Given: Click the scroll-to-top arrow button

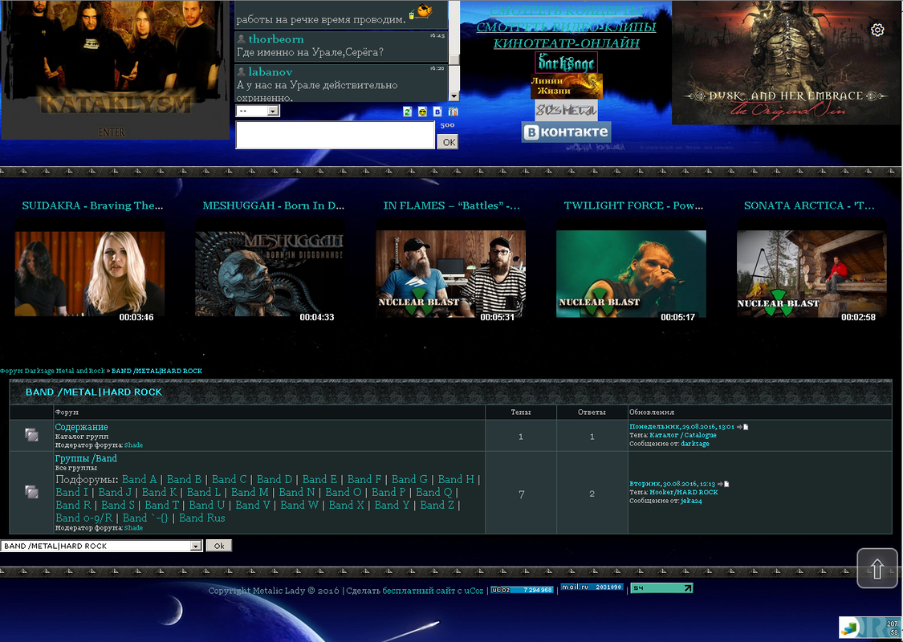Looking at the screenshot, I should point(877,569).
